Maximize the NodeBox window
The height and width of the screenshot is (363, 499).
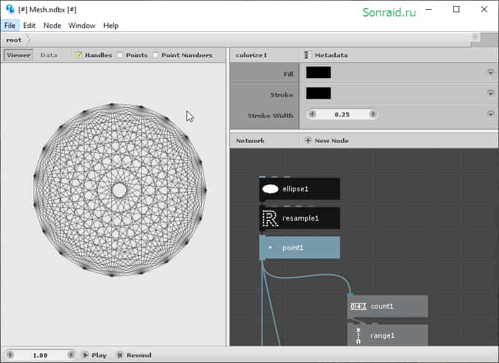(456, 9)
